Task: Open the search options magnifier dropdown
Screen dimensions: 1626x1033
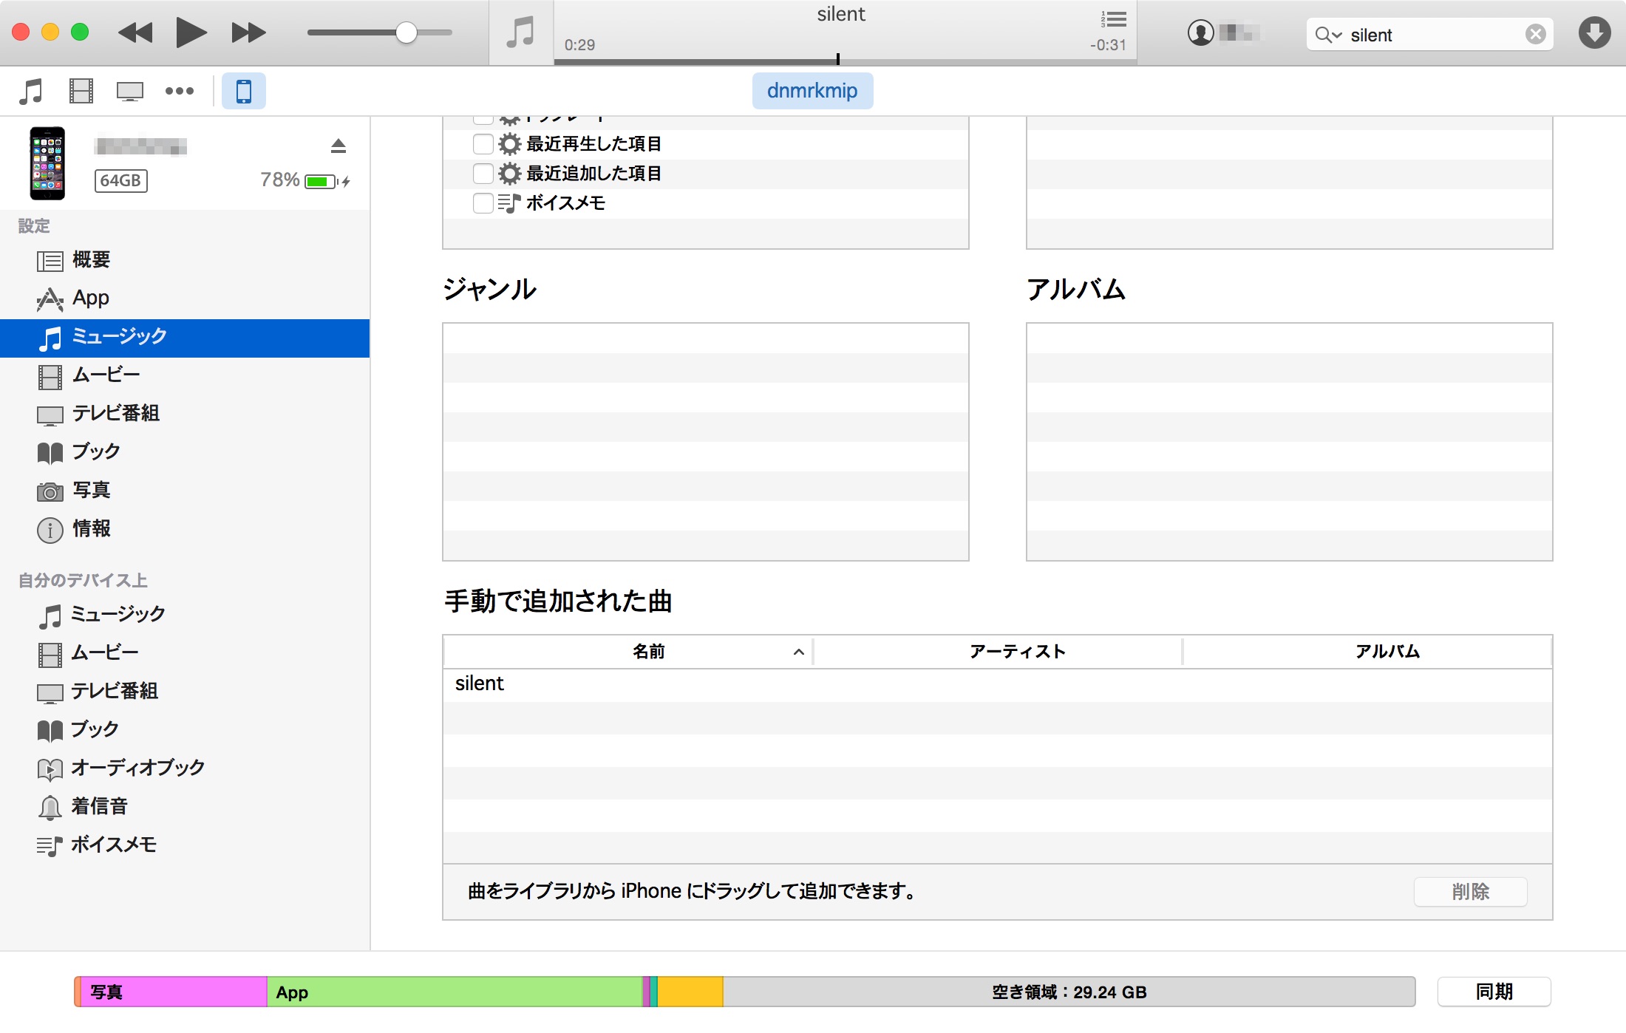Action: [x=1328, y=35]
